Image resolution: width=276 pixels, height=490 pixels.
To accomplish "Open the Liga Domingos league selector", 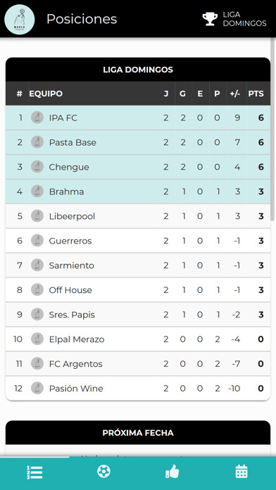I will [x=234, y=19].
